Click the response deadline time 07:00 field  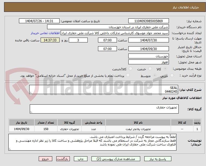pos(107,40)
